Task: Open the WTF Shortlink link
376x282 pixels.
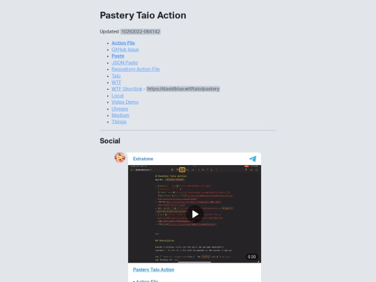Action: [127, 88]
